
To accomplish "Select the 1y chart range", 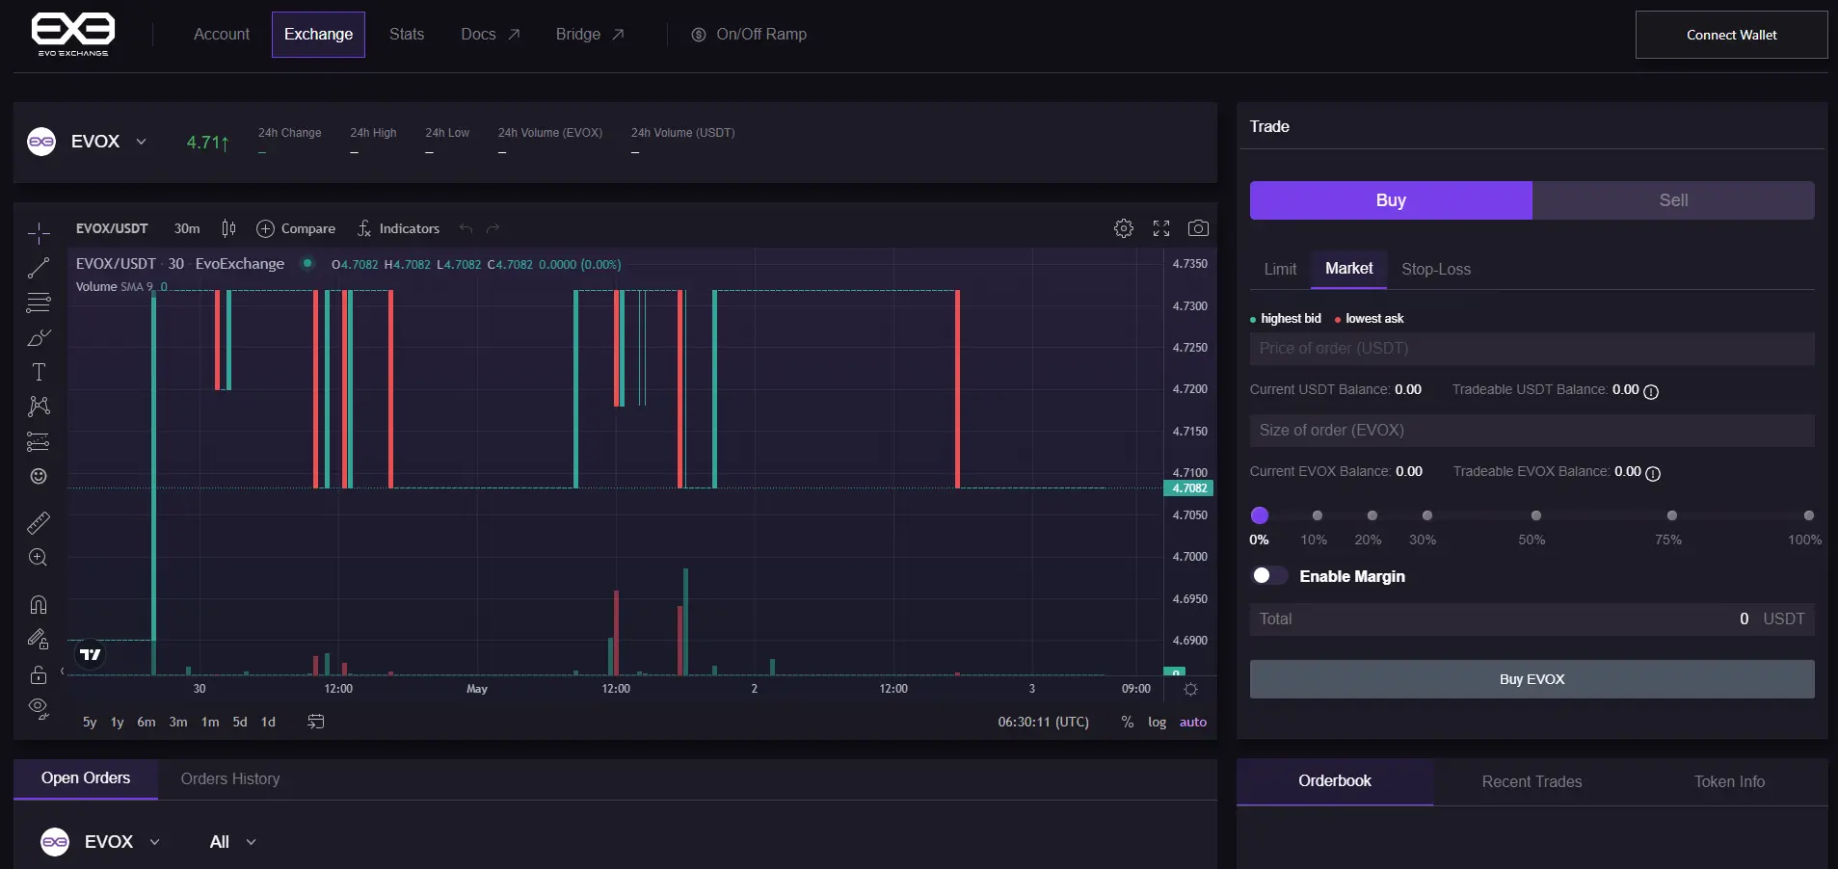I will coord(118,722).
